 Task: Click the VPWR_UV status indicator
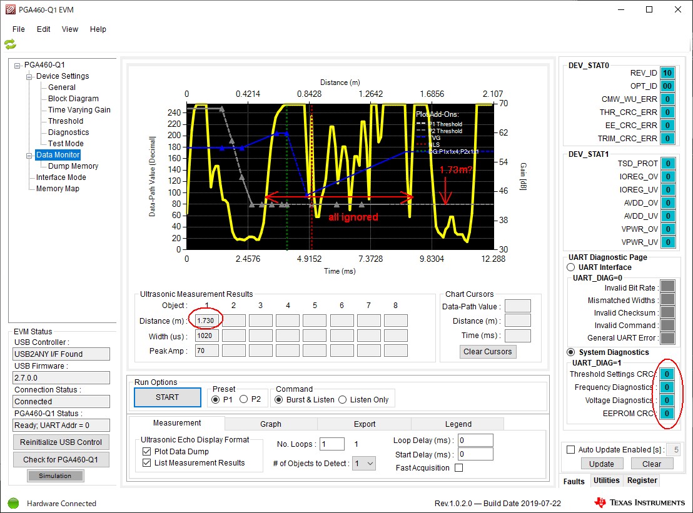(668, 242)
